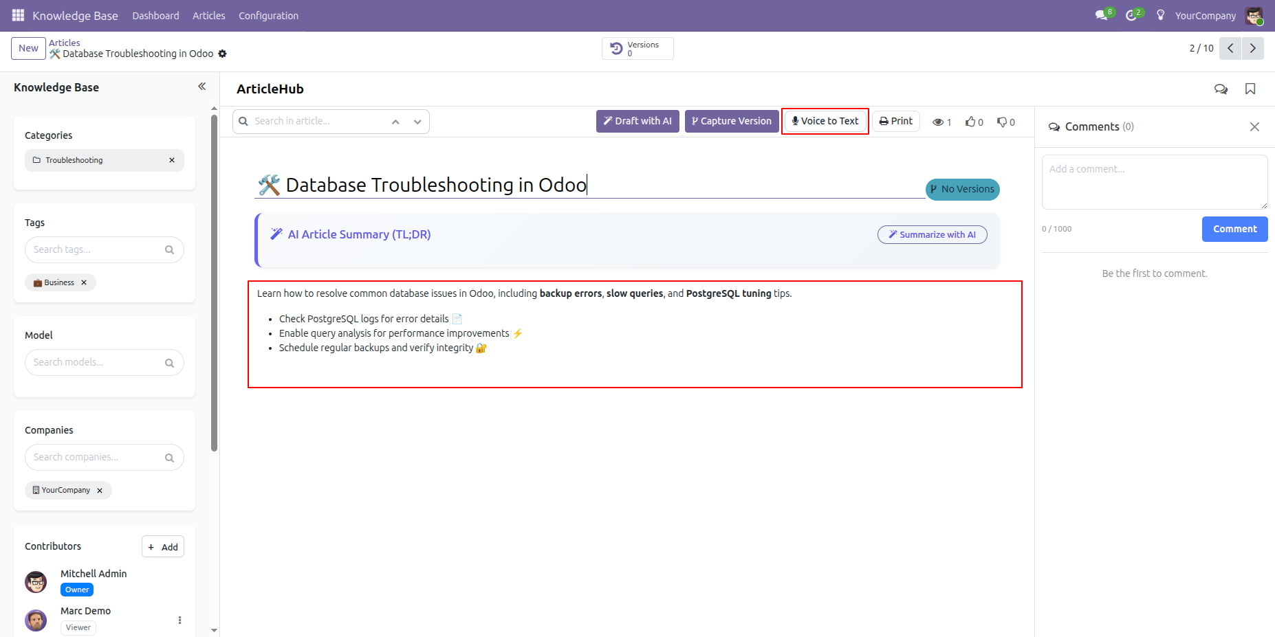The width and height of the screenshot is (1275, 637).
Task: Go to next record arrow
Action: [x=1252, y=48]
